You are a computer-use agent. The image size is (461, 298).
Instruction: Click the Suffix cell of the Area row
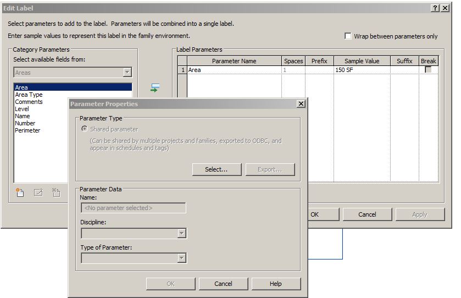tap(404, 70)
